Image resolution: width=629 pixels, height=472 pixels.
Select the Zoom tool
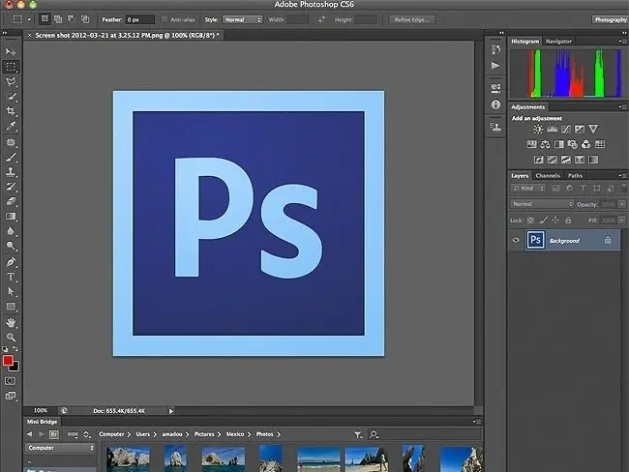11,337
